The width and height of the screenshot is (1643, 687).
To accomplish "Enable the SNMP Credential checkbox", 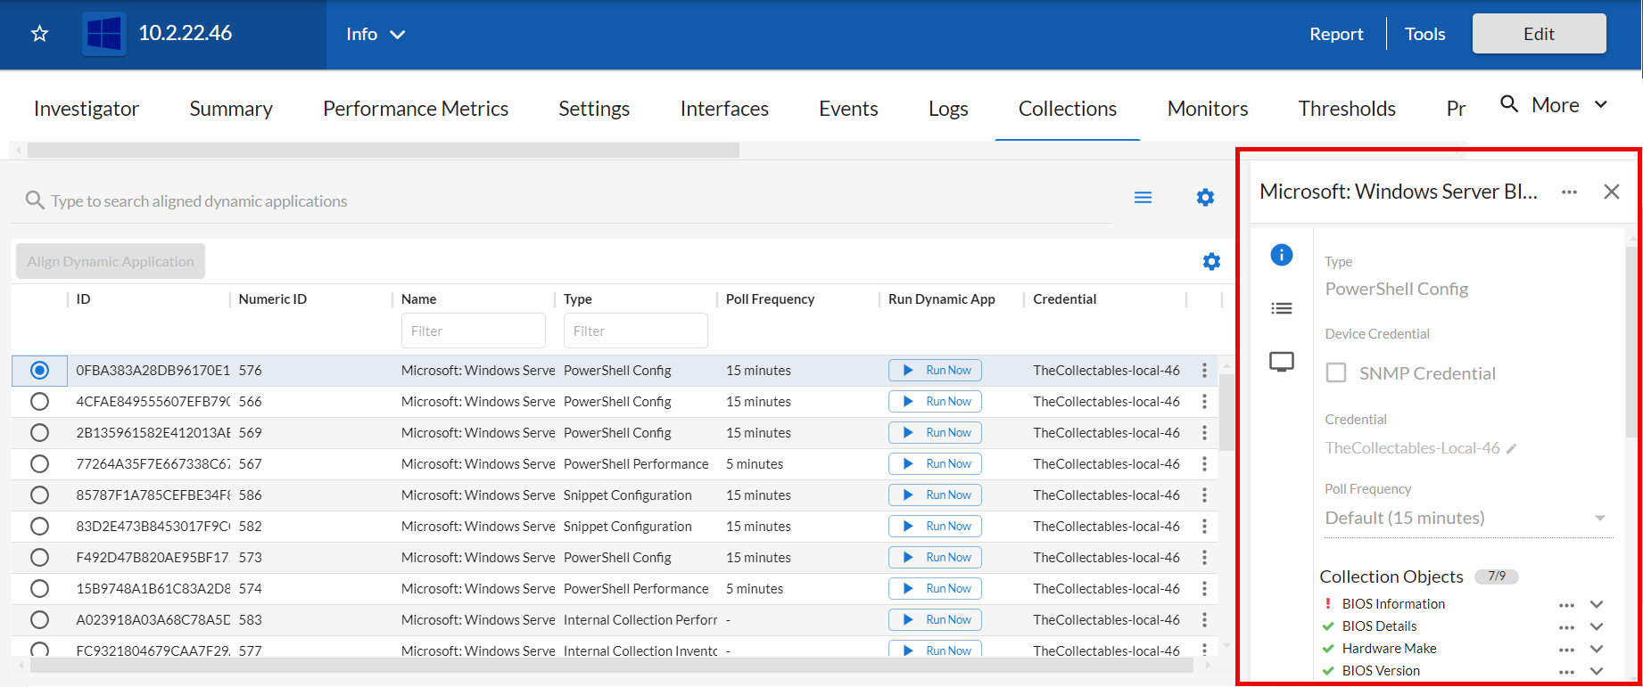I will [x=1336, y=373].
